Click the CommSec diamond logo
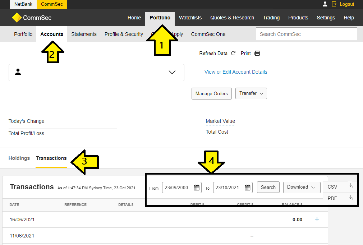Screen dimensions: 363x245 (17, 18)
